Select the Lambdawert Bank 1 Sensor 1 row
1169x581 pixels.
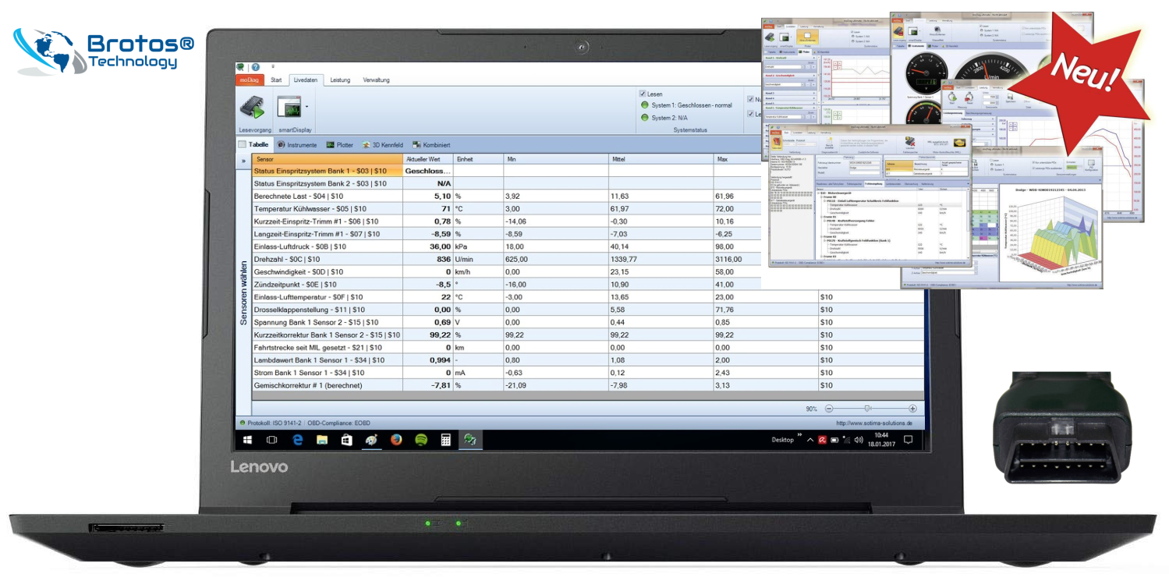coord(587,360)
